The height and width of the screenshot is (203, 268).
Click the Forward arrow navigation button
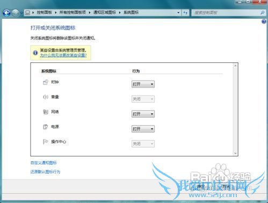click(16, 13)
